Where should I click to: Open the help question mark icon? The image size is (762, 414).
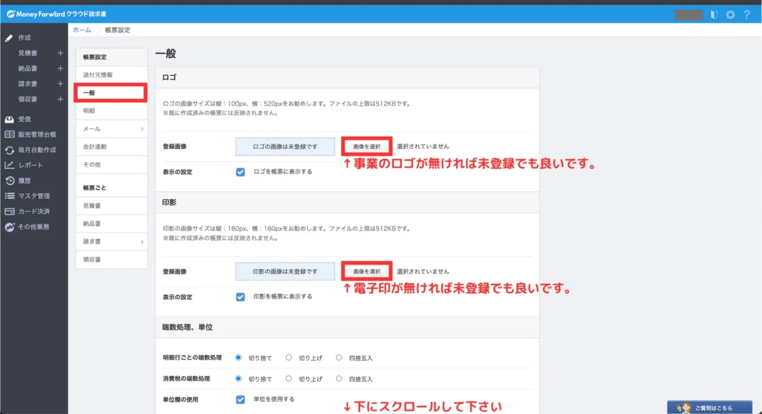747,15
